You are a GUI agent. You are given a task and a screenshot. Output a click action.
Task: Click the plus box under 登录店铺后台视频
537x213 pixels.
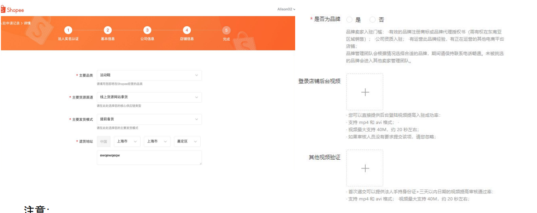tap(365, 92)
